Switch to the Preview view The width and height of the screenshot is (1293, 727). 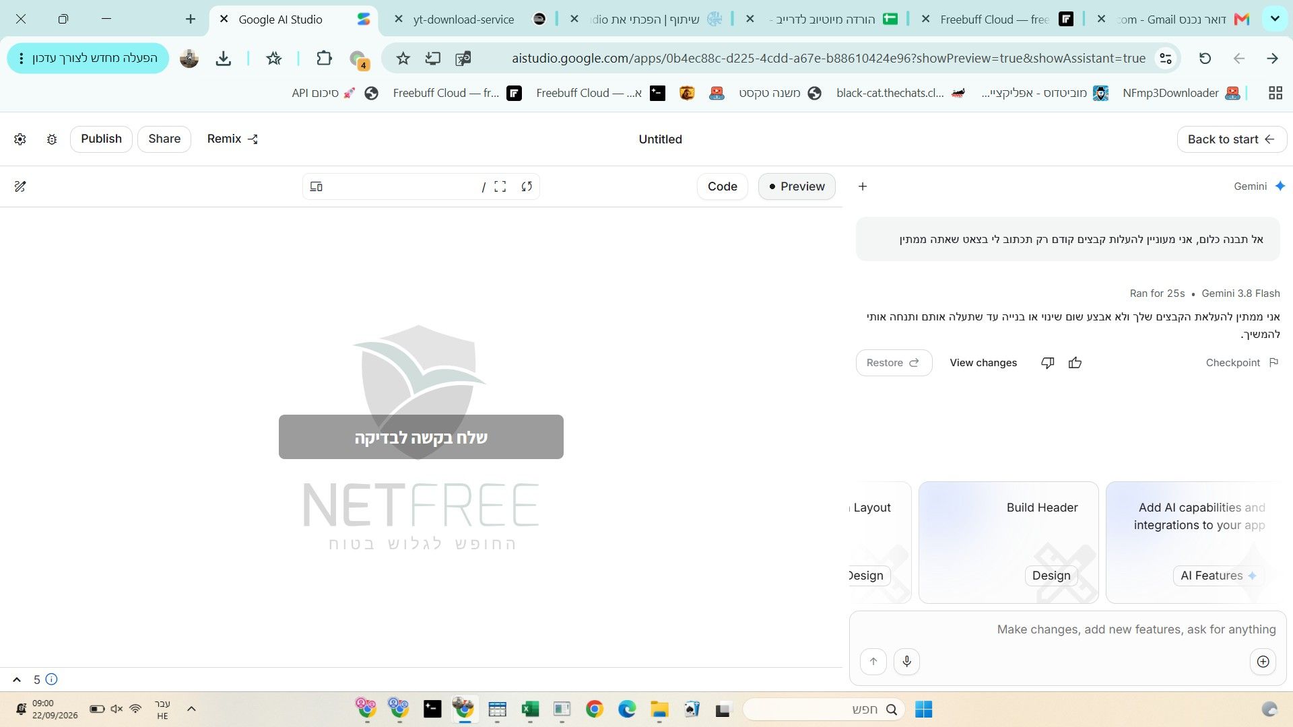[x=797, y=186]
